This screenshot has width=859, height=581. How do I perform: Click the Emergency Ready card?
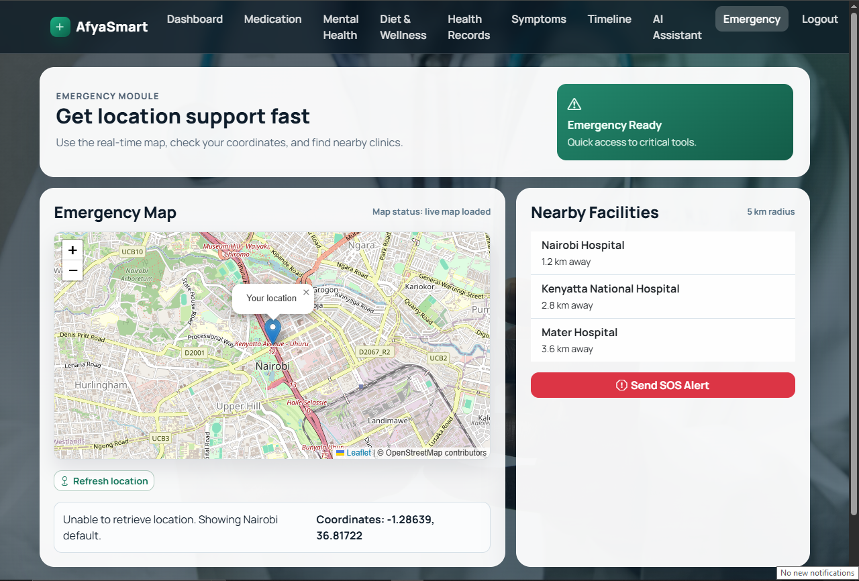[x=675, y=122]
